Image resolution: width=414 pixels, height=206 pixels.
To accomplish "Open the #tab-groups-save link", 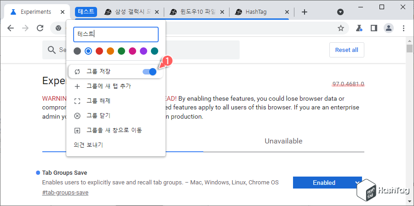I will [x=65, y=193].
